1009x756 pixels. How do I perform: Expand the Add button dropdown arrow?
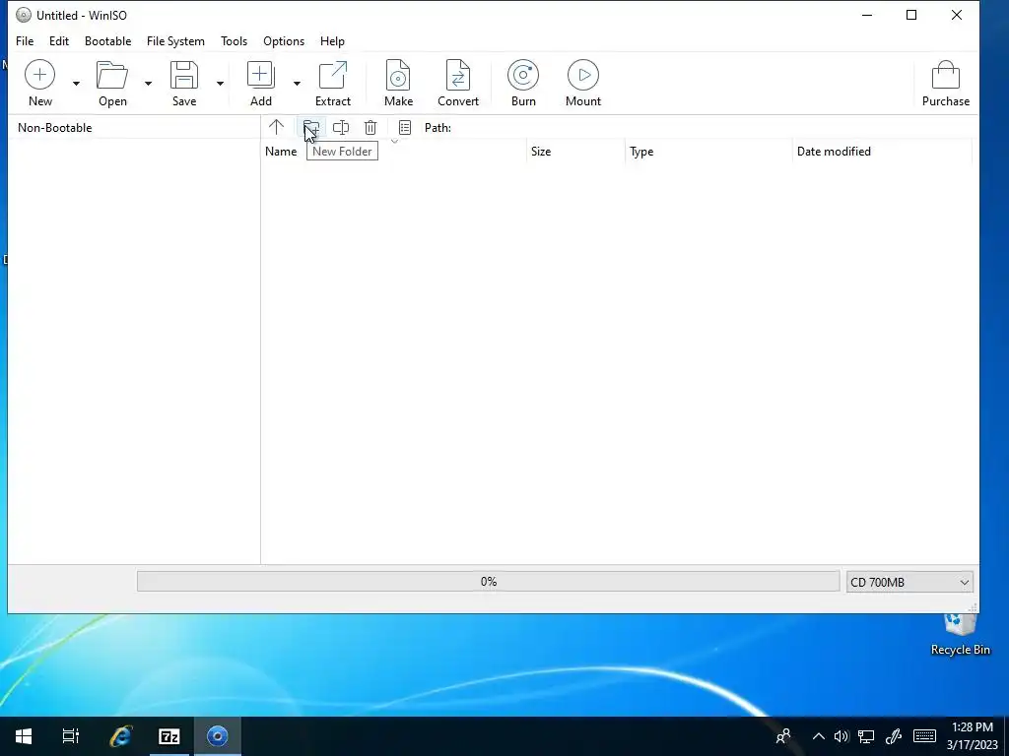click(297, 83)
